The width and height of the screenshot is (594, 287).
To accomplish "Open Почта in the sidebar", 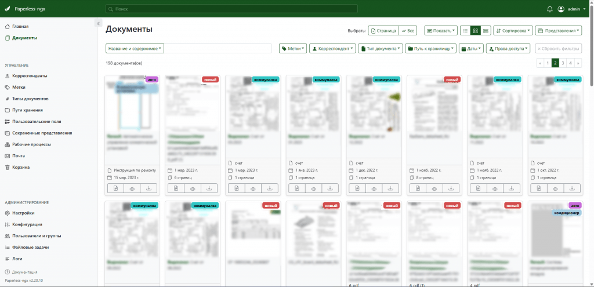I will click(15, 155).
